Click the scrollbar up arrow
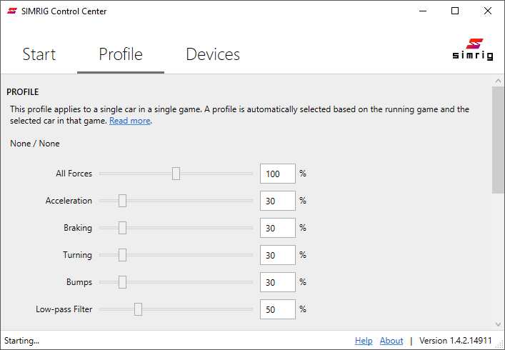 point(499,81)
